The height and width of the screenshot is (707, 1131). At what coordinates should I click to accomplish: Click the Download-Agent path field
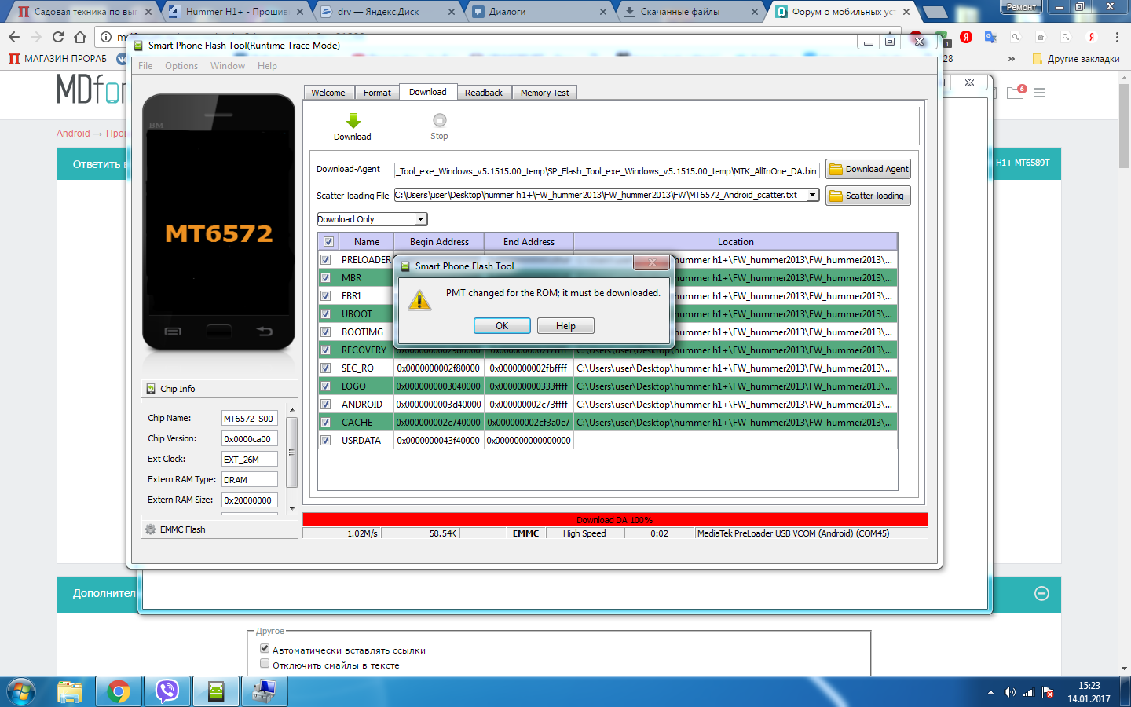tap(607, 170)
